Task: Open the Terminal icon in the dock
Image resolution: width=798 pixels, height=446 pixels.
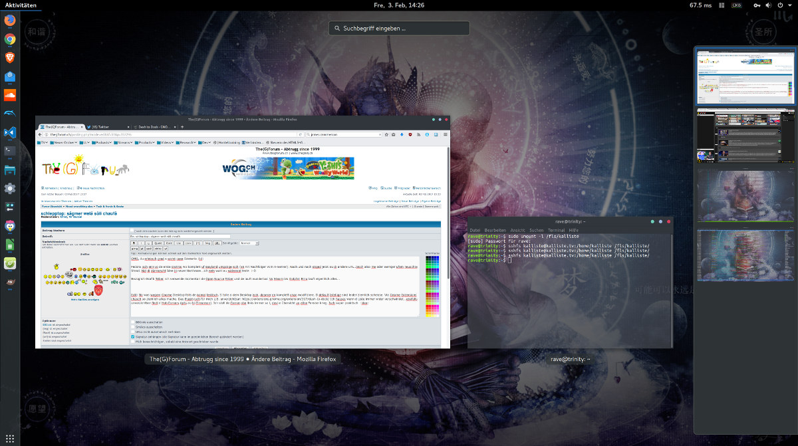Action: click(x=10, y=152)
